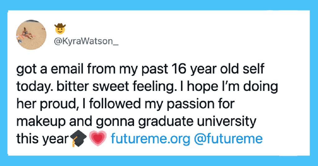Click the pink heart emoji
The width and height of the screenshot is (318, 166).
pos(98,138)
